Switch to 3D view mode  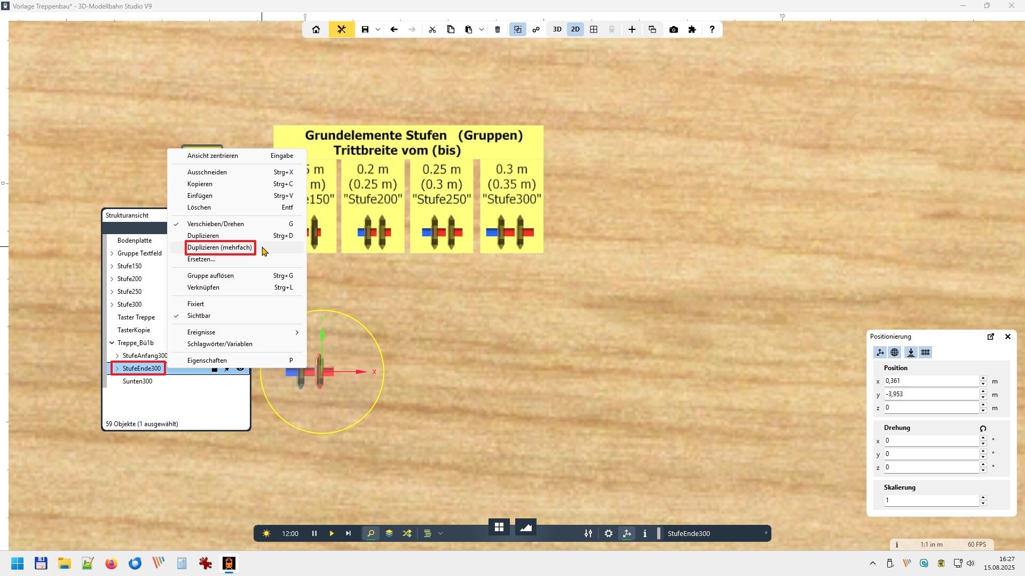tap(557, 29)
